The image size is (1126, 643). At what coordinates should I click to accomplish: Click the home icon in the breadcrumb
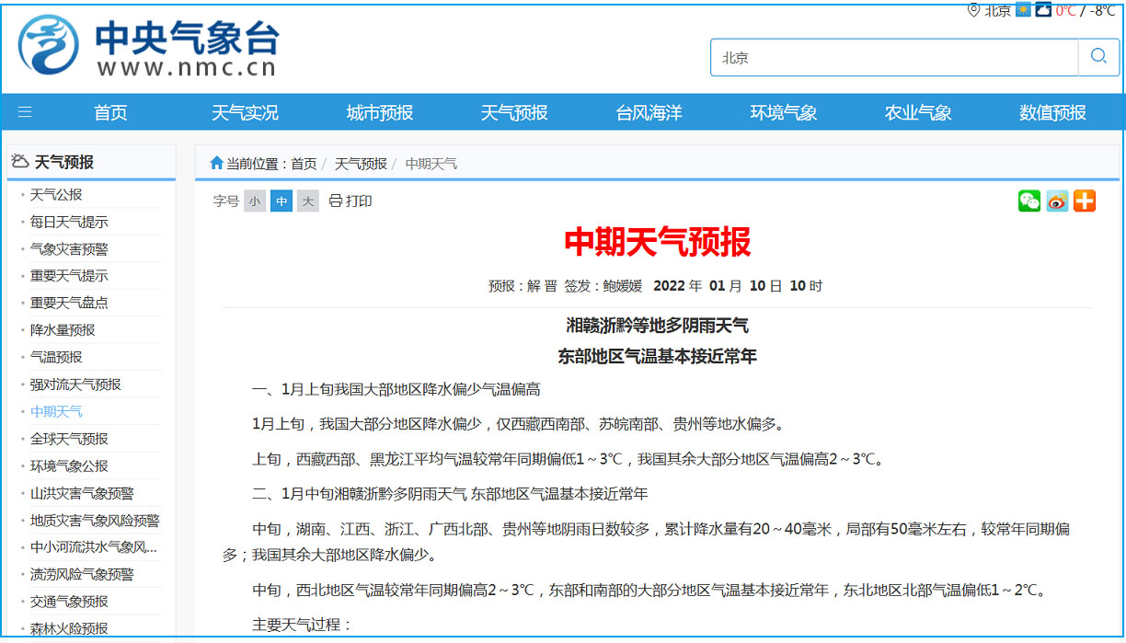click(x=217, y=163)
